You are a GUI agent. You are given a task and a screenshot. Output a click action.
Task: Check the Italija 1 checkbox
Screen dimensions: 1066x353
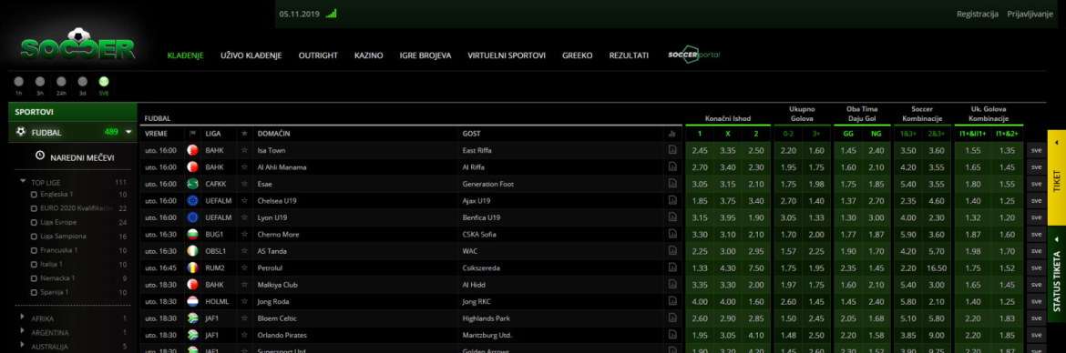(34, 265)
